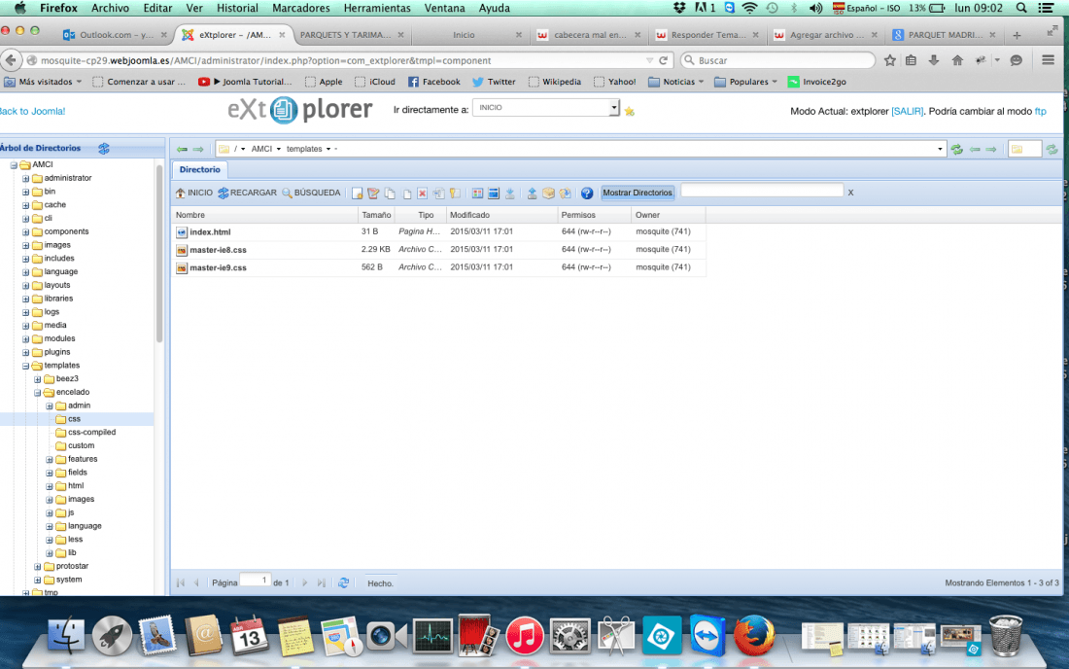Click the upload arrow toolbar icon
This screenshot has width=1069, height=669.
[532, 194]
